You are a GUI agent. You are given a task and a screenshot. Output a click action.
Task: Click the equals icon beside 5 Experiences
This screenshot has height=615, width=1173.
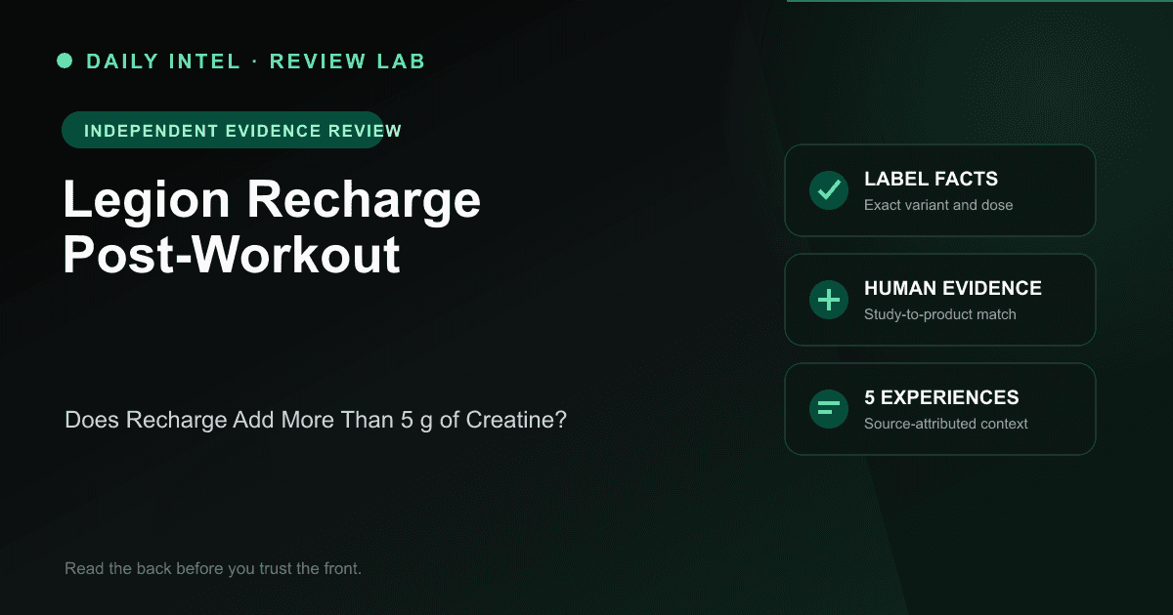pyautogui.click(x=829, y=409)
